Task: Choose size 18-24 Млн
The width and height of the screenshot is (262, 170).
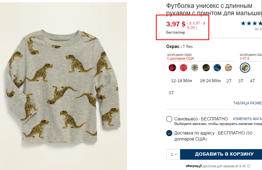Action: (210, 81)
